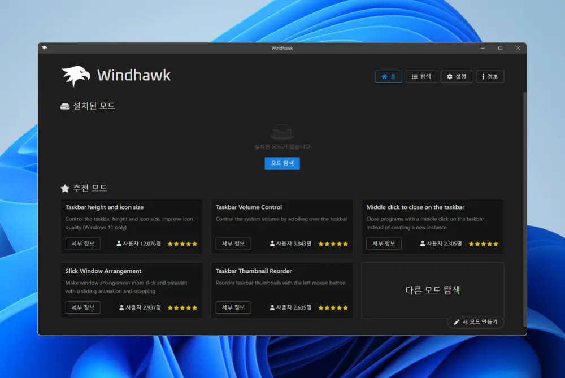Click the blue 모드 탐색 button
Screen dimensions: 565x378
(282, 163)
